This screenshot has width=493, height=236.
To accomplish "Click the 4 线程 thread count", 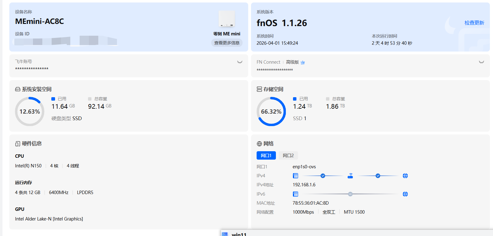I will (x=73, y=166).
